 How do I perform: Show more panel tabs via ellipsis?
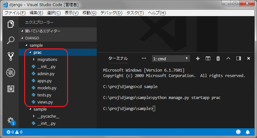(144, 58)
